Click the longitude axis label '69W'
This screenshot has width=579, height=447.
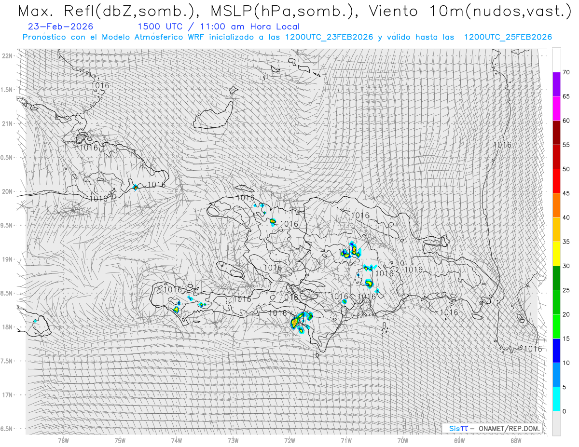[459, 440]
